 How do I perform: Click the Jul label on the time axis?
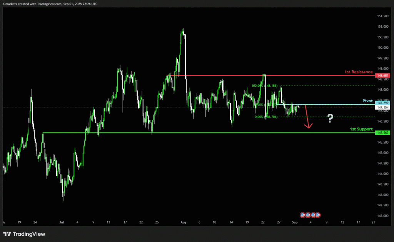tap(62, 222)
